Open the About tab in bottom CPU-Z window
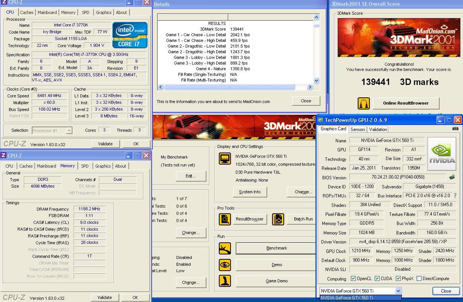Screen dimensions: 463x302 pyautogui.click(x=121, y=166)
